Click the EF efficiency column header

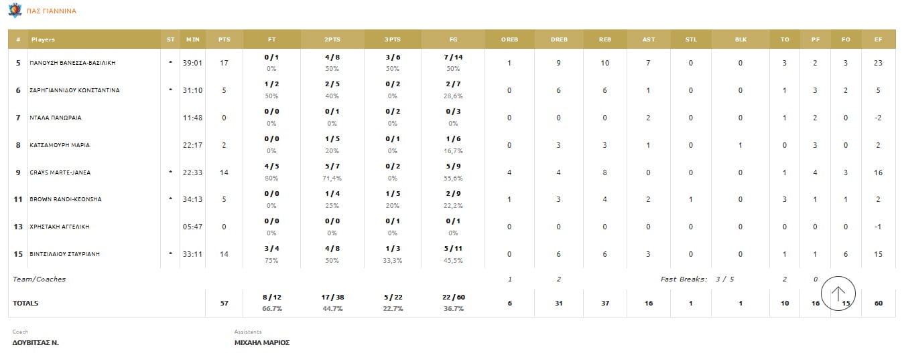[878, 39]
